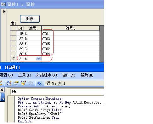
Task: Select the row selector for id 28
Action: pos(13,43)
